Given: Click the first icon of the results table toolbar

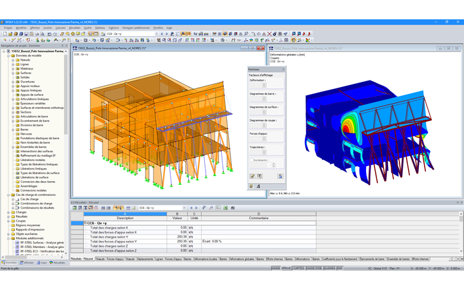Looking at the screenshot, I should [x=75, y=208].
